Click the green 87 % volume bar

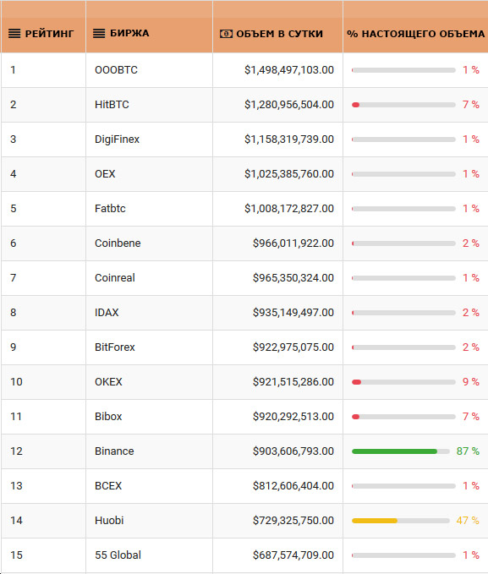pos(400,451)
